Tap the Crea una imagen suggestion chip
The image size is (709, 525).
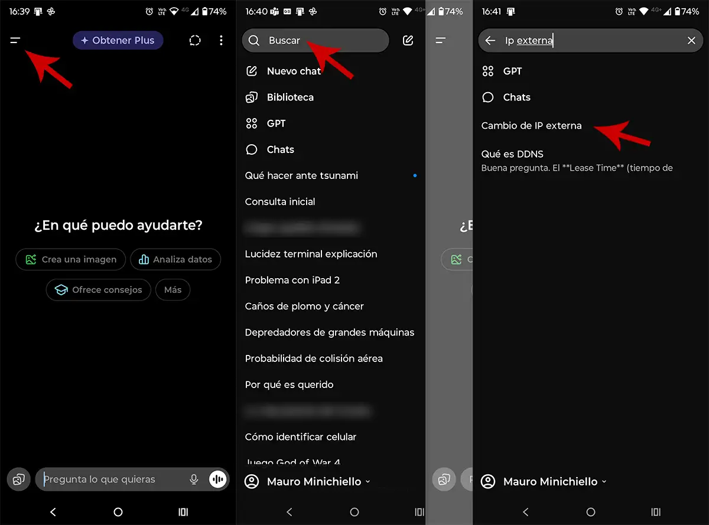(71, 259)
